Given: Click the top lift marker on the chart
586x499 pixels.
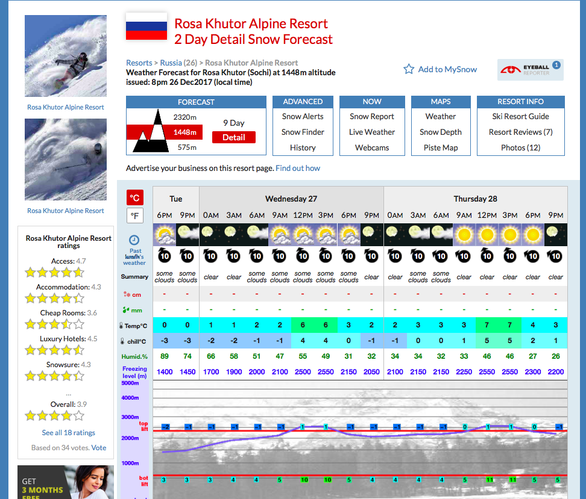Looking at the screenshot, I should (x=143, y=426).
